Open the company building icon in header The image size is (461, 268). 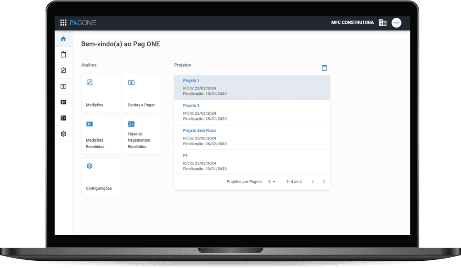383,22
